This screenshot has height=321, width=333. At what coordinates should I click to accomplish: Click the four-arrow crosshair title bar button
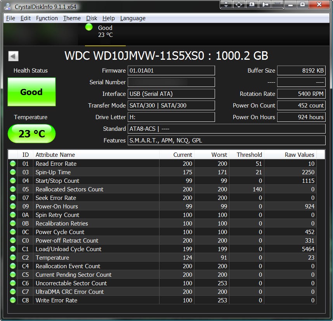coord(239,4)
